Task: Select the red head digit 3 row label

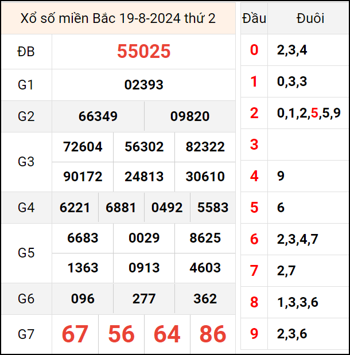Action: 254,145
